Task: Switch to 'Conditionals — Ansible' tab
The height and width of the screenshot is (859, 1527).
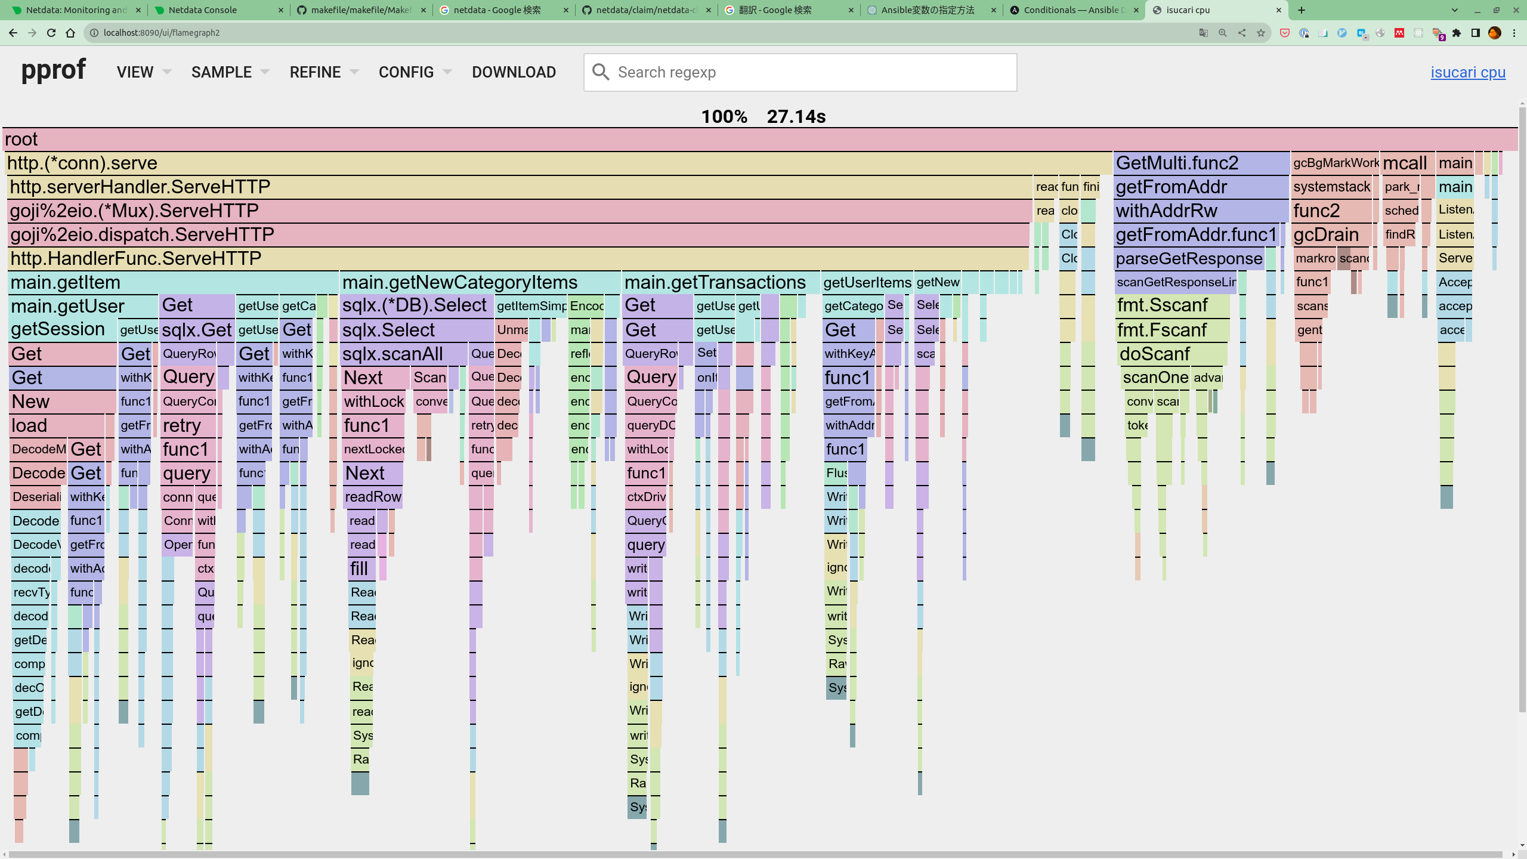Action: 1074,10
